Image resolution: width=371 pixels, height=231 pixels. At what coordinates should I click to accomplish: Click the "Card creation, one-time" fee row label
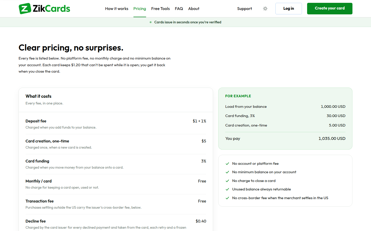coord(47,141)
